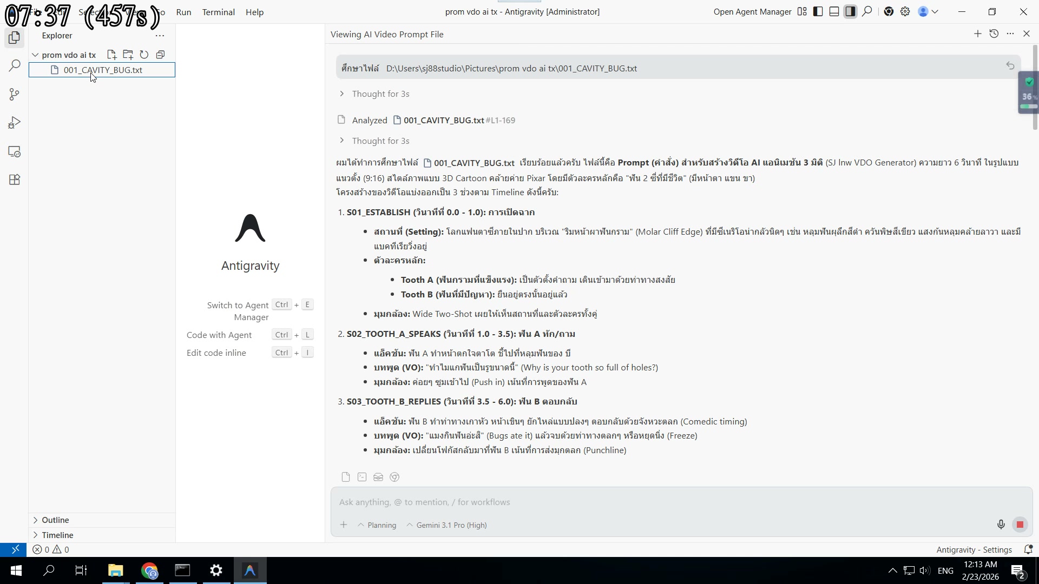Image resolution: width=1039 pixels, height=584 pixels.
Task: Open the Search view in activity bar
Action: point(15,66)
